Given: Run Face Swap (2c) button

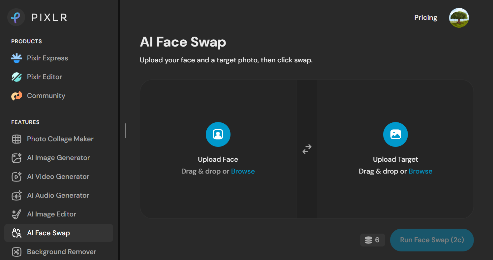Looking at the screenshot, I should coord(432,240).
